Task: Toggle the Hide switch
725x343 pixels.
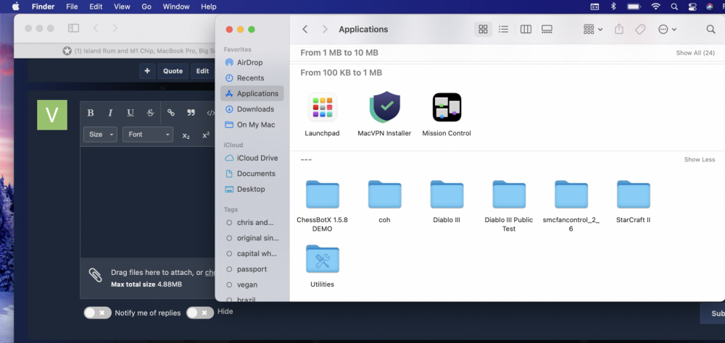Action: [x=199, y=313]
